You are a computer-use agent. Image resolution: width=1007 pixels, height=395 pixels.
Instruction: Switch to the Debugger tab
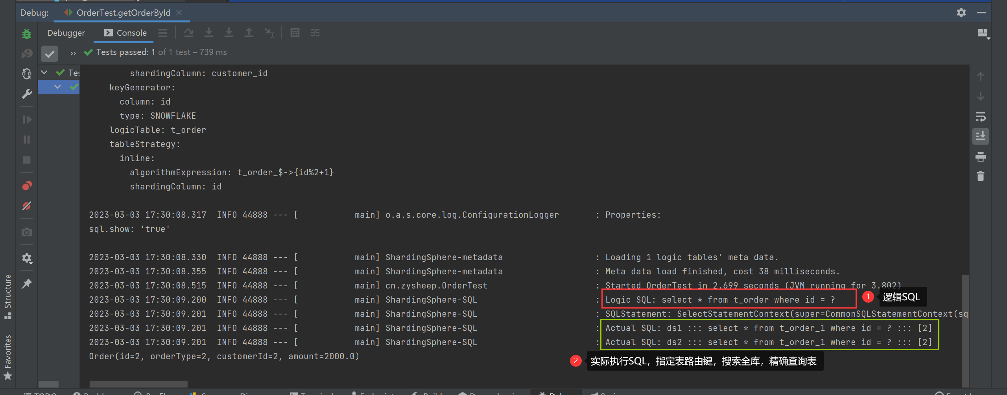pos(66,33)
